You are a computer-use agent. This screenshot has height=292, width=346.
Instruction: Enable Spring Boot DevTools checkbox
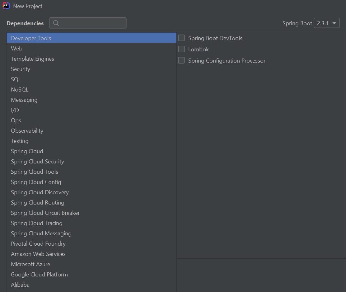[x=181, y=38]
